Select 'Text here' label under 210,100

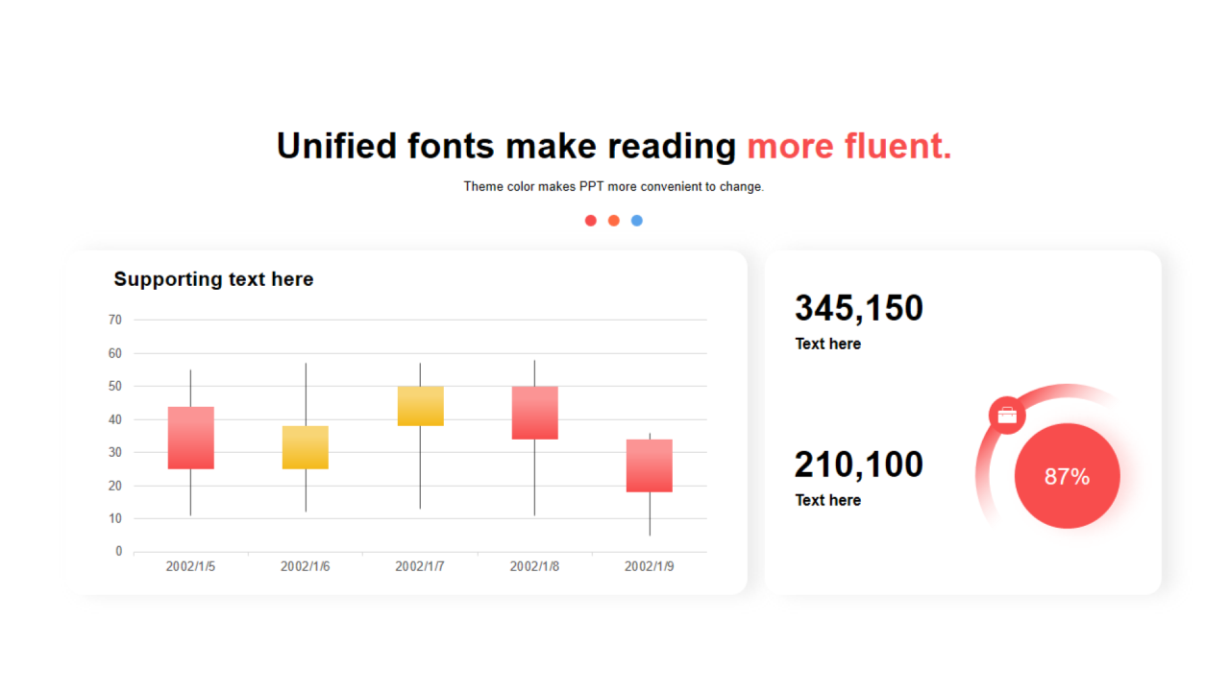tap(827, 500)
